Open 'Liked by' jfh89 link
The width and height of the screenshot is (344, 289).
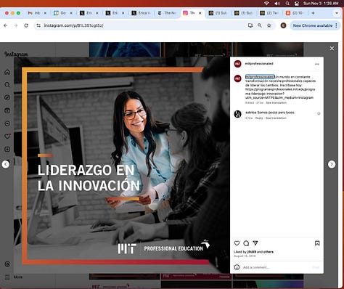point(252,252)
